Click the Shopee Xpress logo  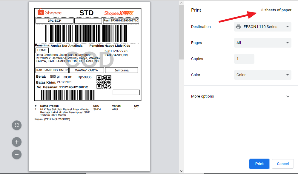[119, 13]
